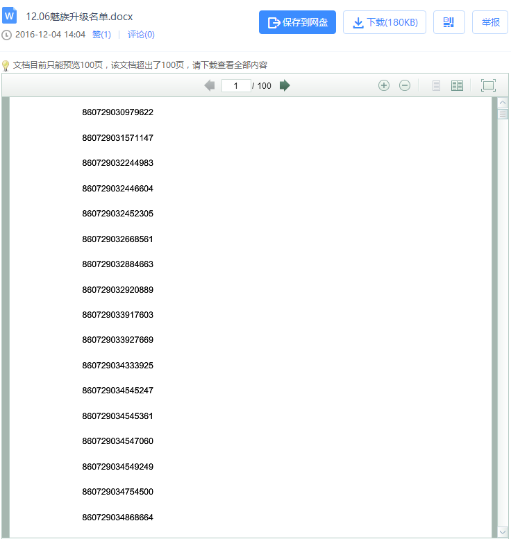Viewport: 511px width, 539px height.
Task: Click the clock timestamp icon
Action: pyautogui.click(x=6, y=35)
